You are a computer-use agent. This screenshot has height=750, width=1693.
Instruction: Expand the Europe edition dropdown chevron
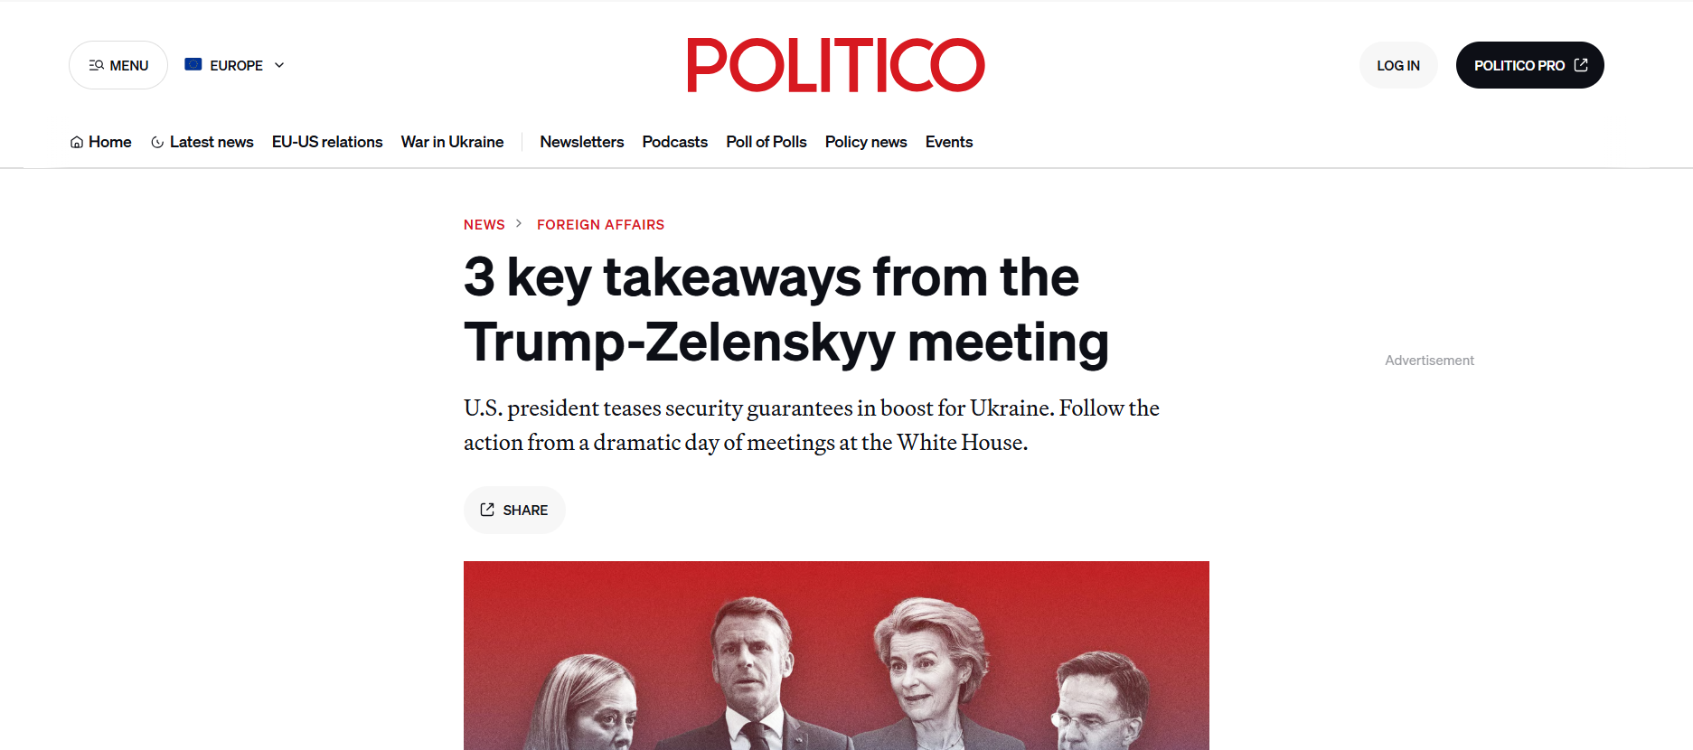tap(279, 65)
